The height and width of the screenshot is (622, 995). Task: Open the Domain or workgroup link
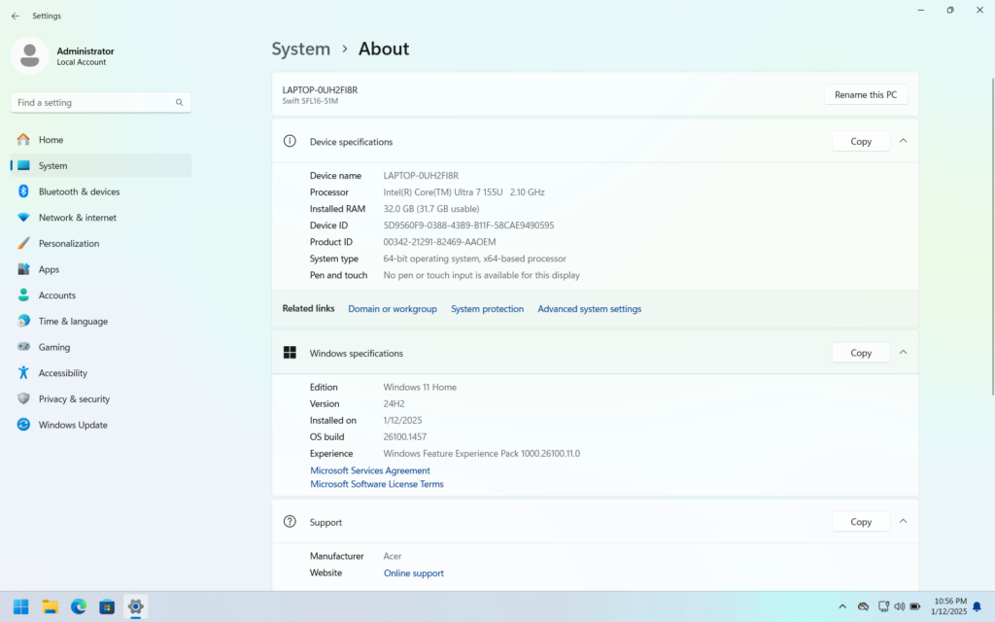[393, 309]
